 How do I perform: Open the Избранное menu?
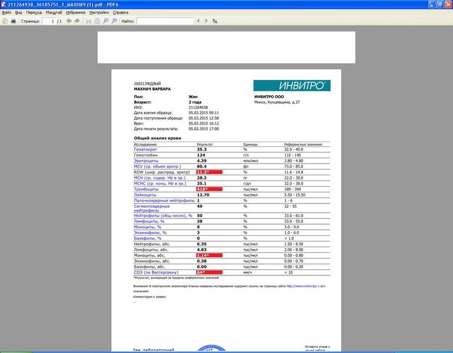[x=75, y=12]
